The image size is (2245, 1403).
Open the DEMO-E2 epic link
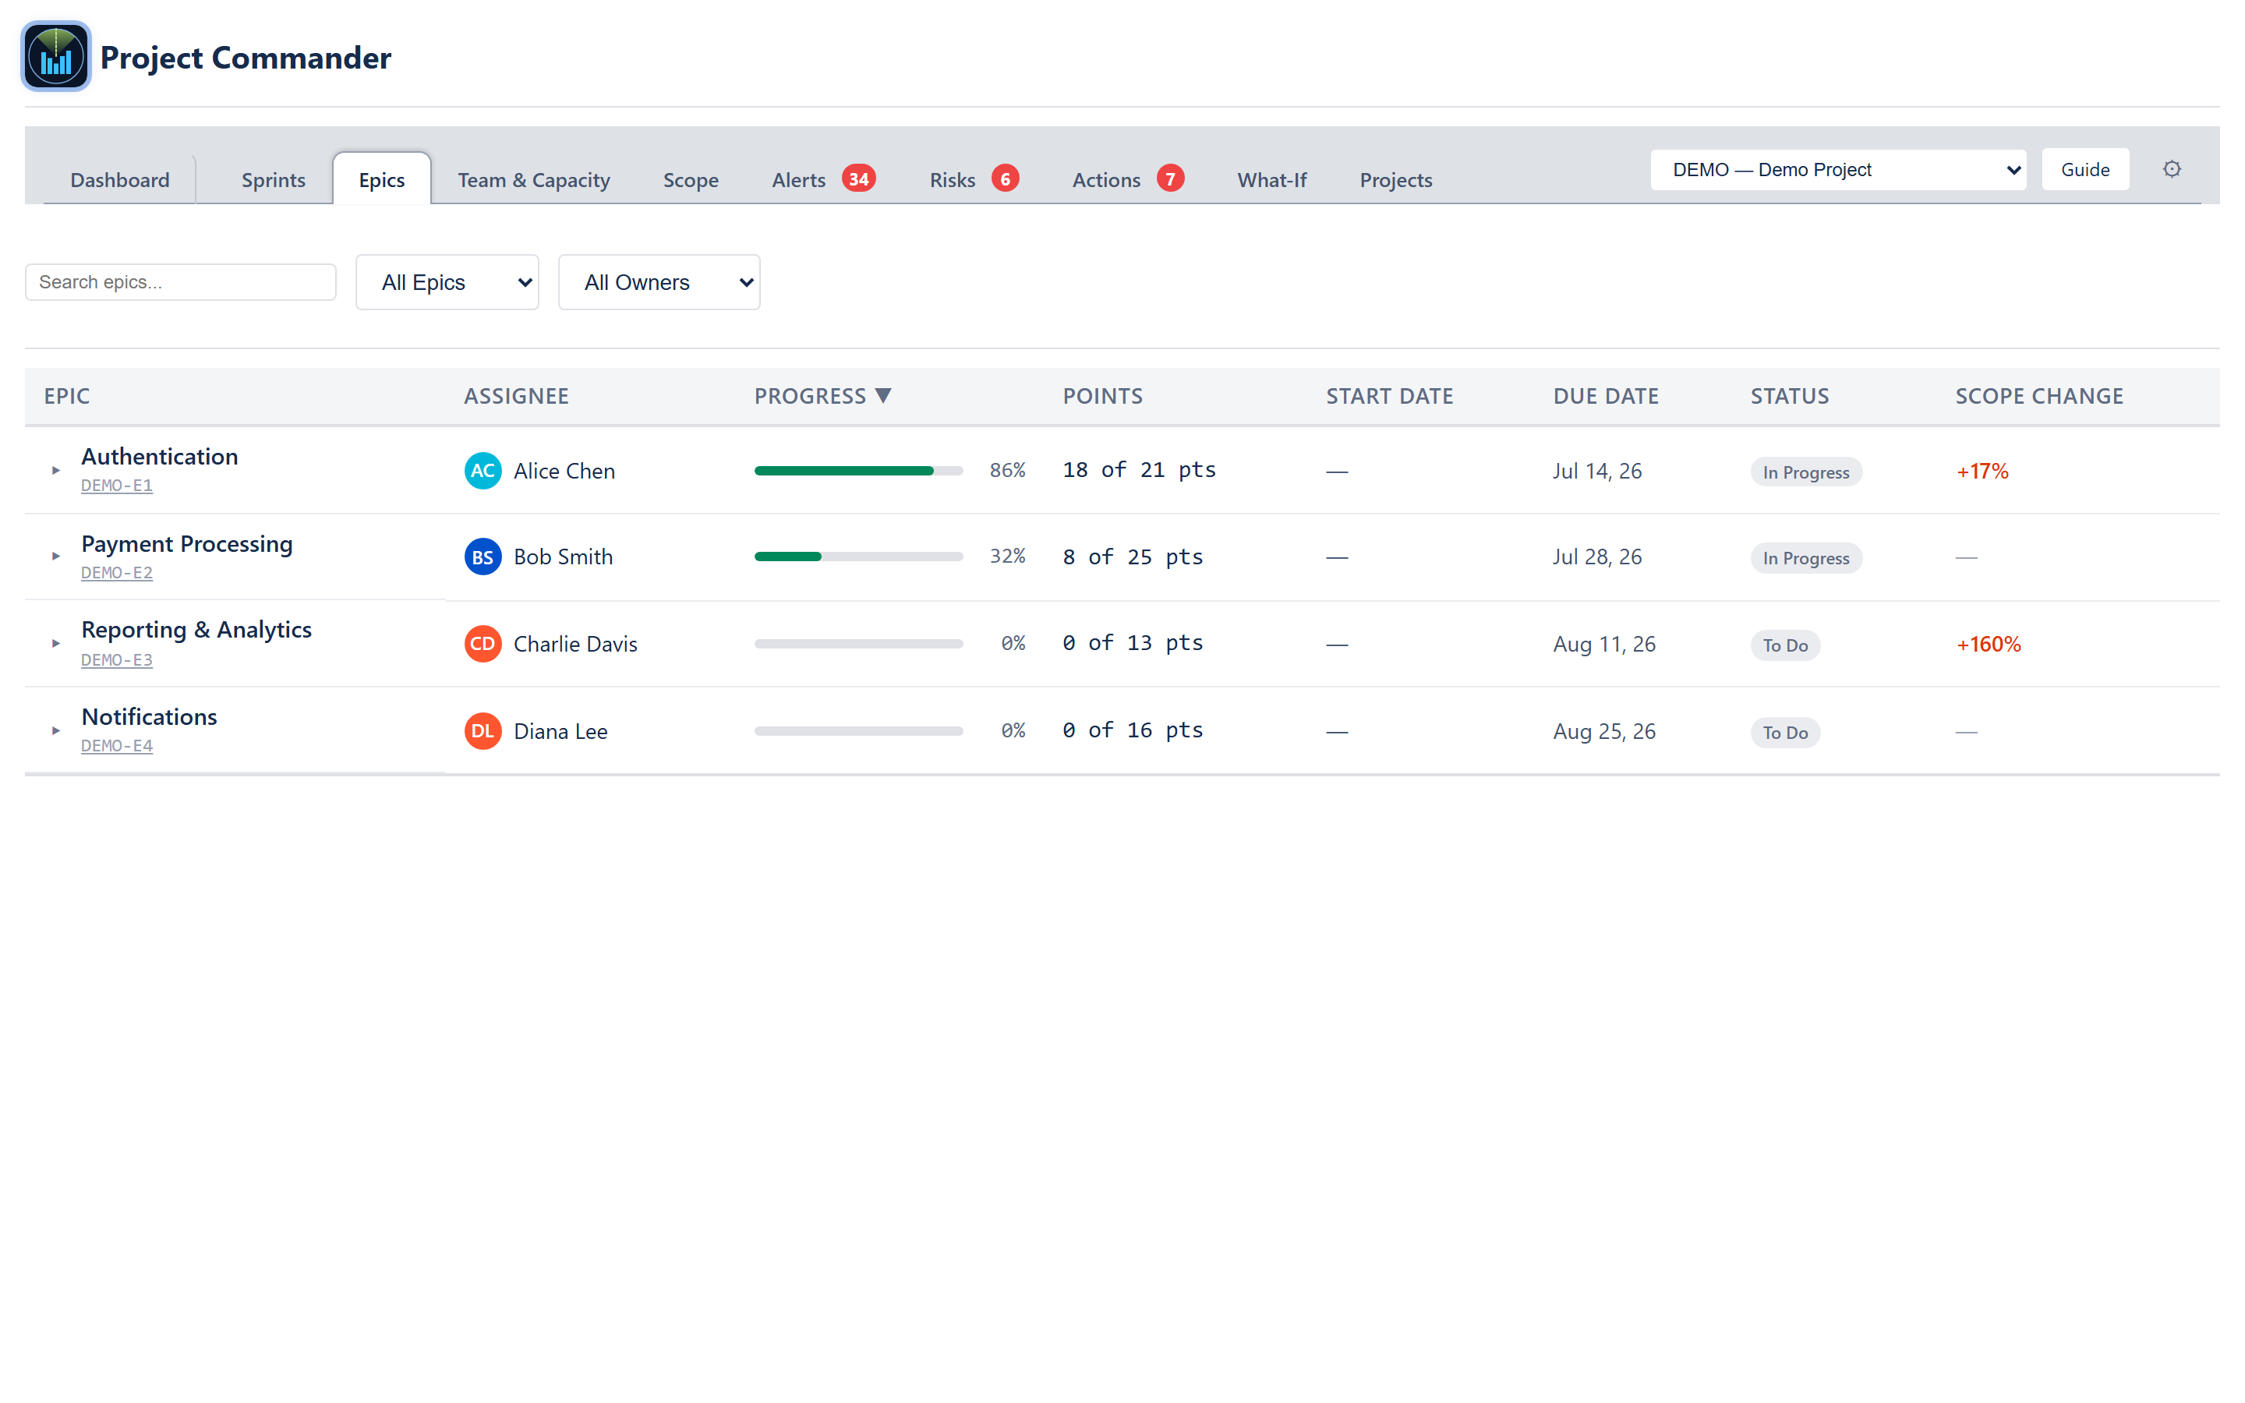117,573
